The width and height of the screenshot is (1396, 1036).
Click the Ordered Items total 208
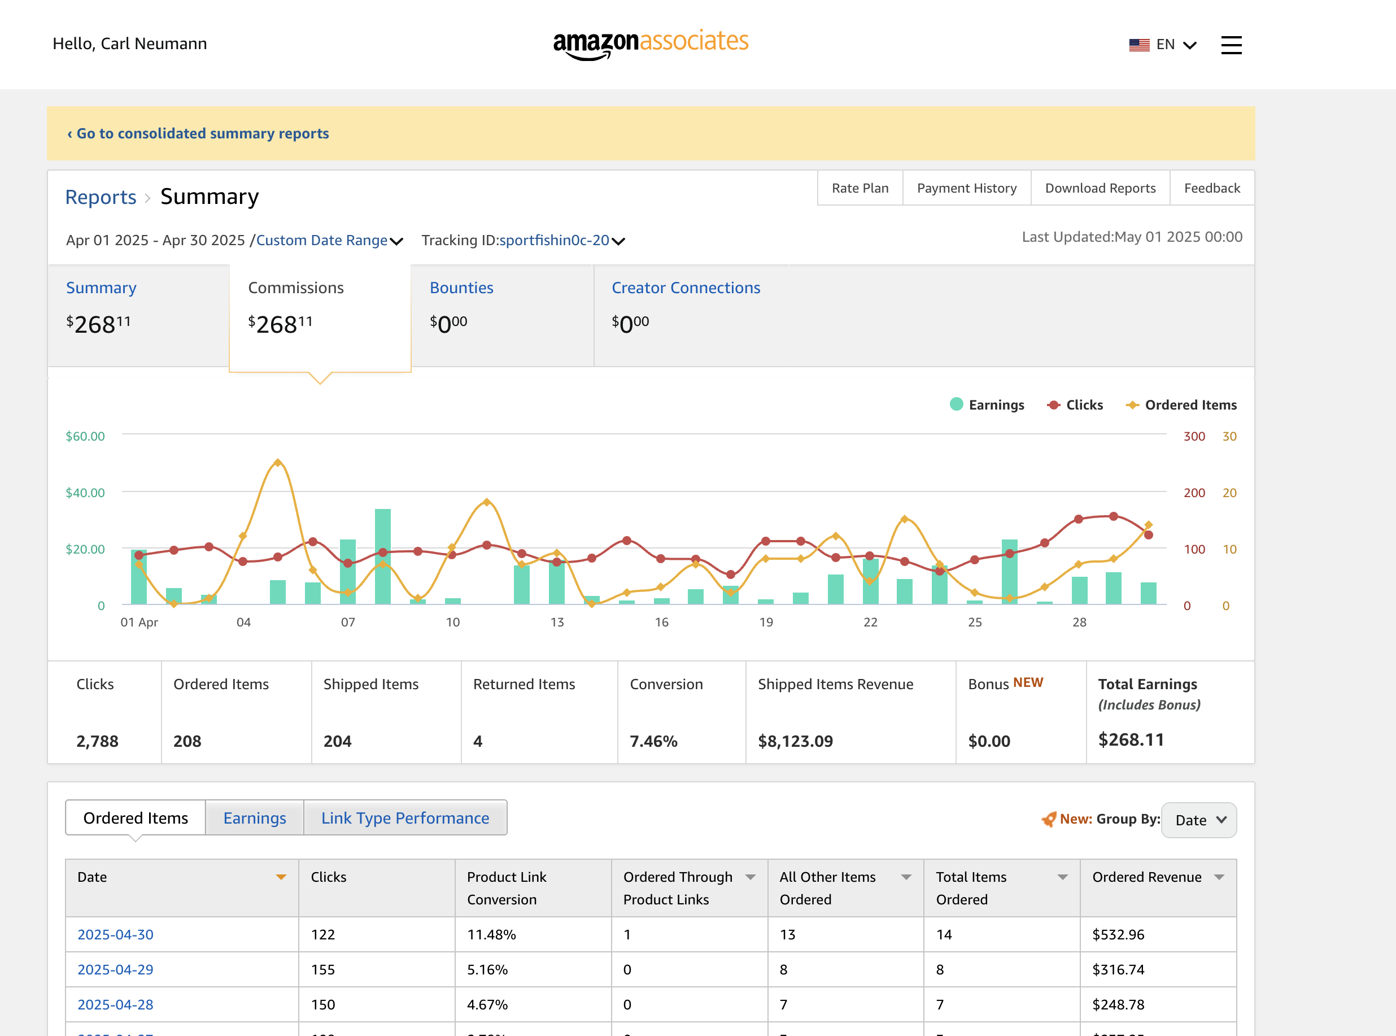click(x=187, y=741)
